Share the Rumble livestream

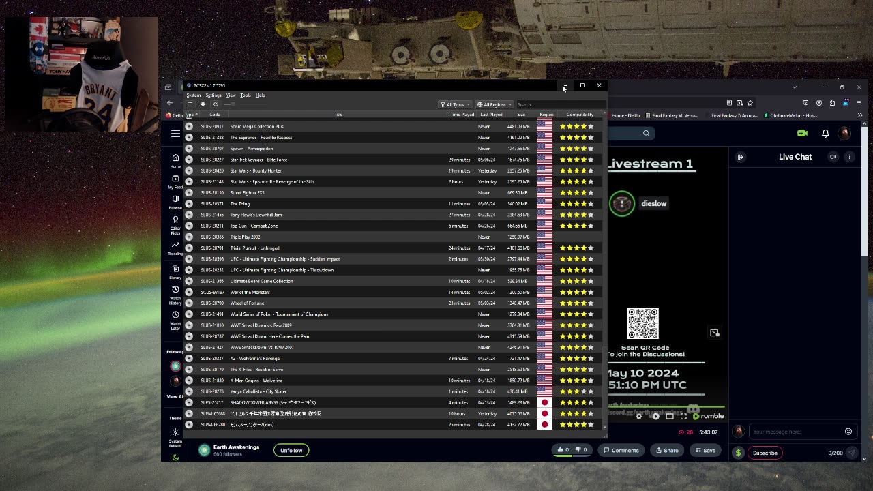pos(667,450)
